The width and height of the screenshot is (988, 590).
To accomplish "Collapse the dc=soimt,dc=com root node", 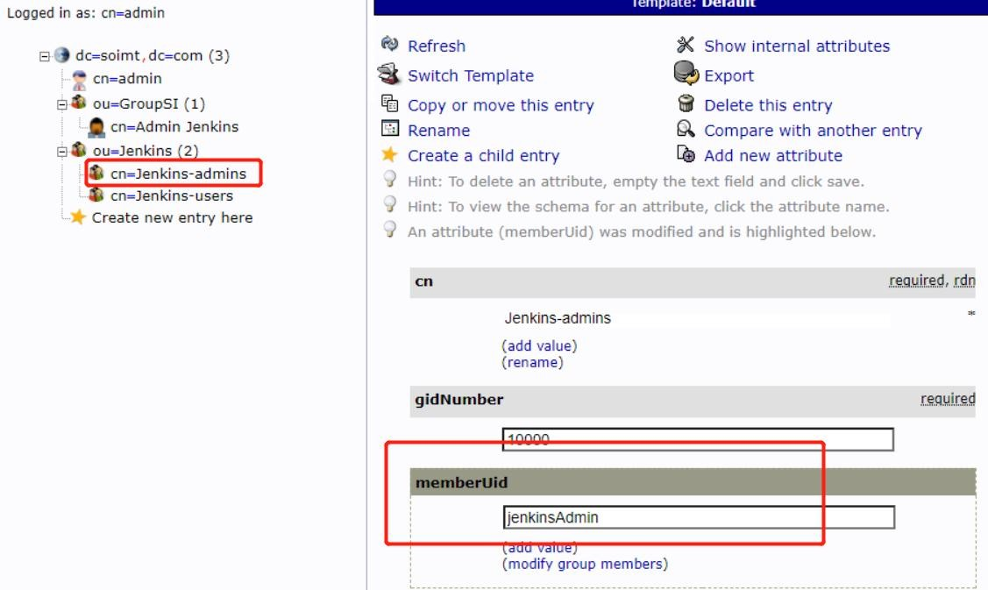I will click(44, 55).
